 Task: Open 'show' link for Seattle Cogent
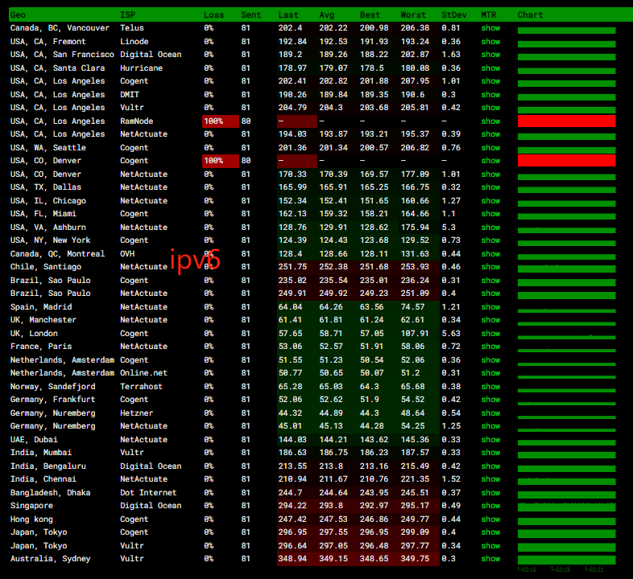tap(490, 148)
